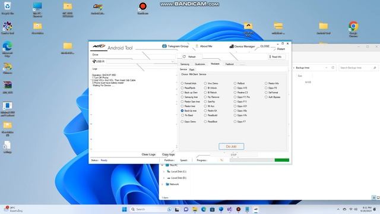
Task: Click the CLOSE label in Android Tool header
Action: coord(265,46)
